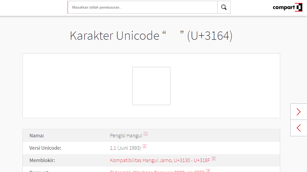307x172 pixels.
Task: Select the 'Nama:' row label
Action: click(36, 135)
